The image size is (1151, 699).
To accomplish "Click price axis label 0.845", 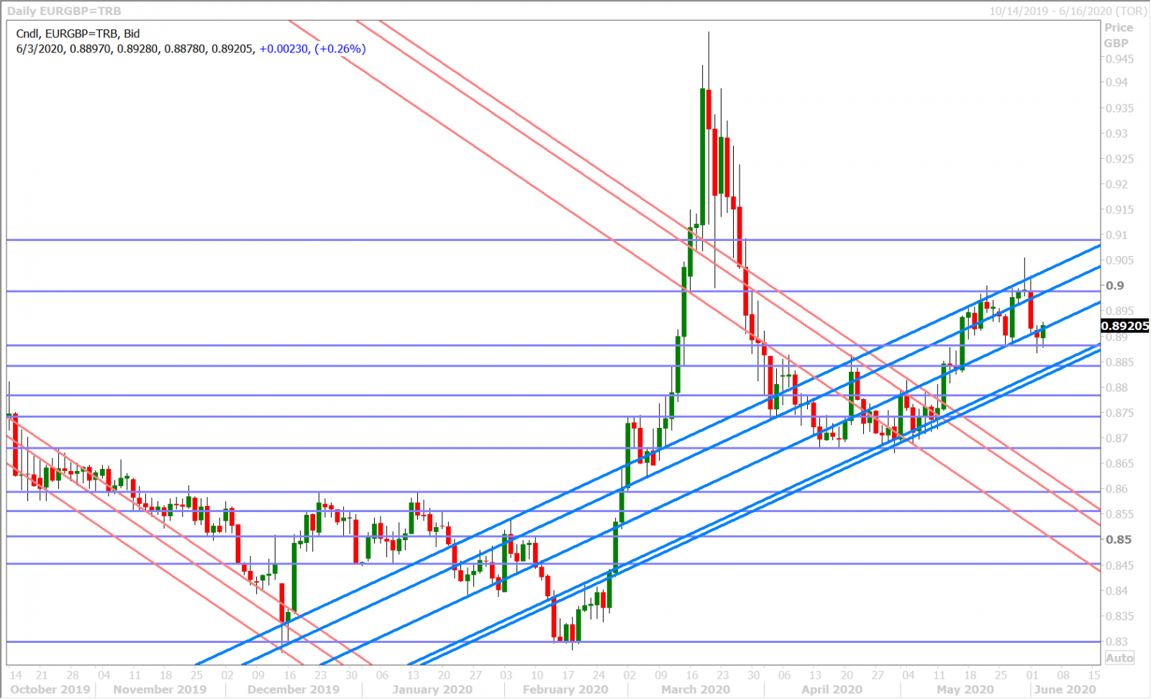I will (1119, 565).
